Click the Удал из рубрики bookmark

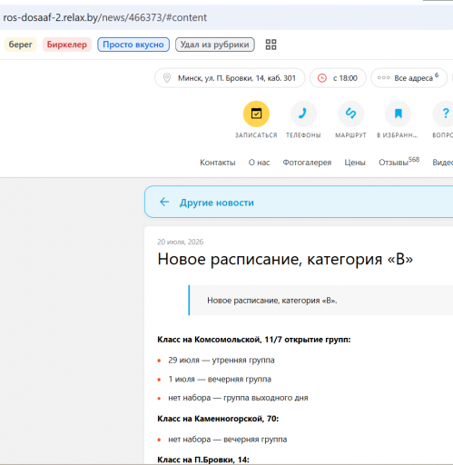[x=215, y=45]
